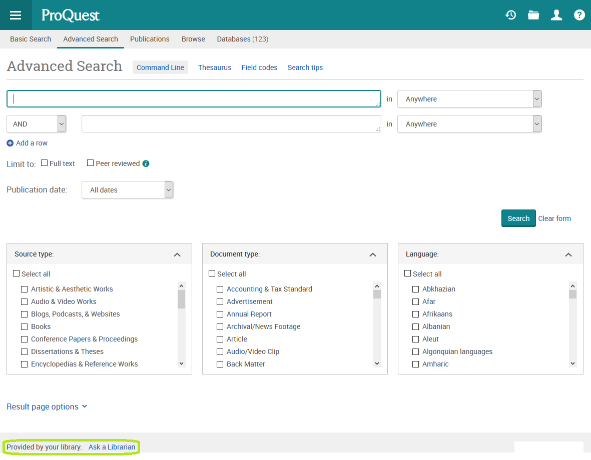
Task: Select the Advanced Search tab
Action: [x=91, y=39]
